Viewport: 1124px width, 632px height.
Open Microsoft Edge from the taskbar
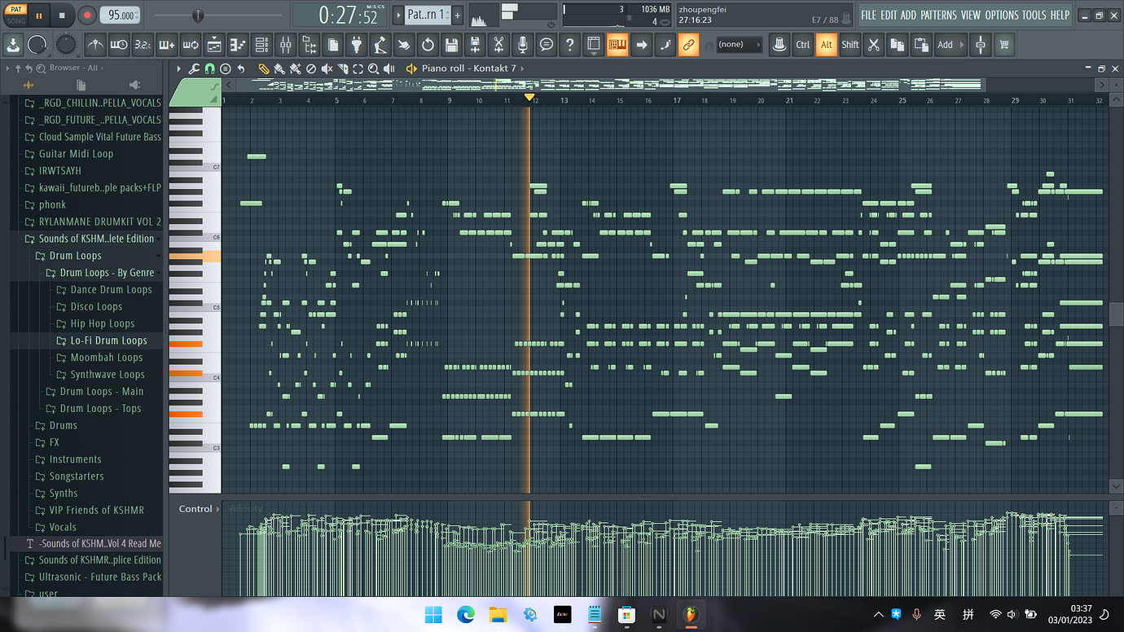(465, 614)
